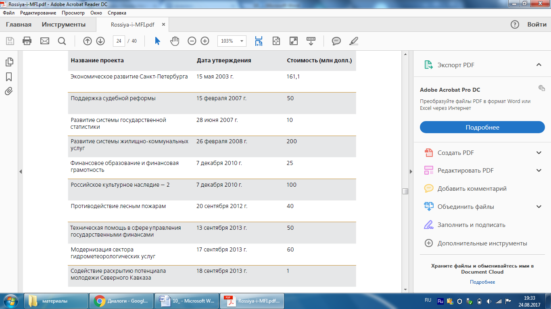Switch to full screen mode icon

[294, 41]
